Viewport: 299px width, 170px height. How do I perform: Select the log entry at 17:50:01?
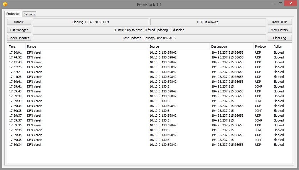coord(149,52)
